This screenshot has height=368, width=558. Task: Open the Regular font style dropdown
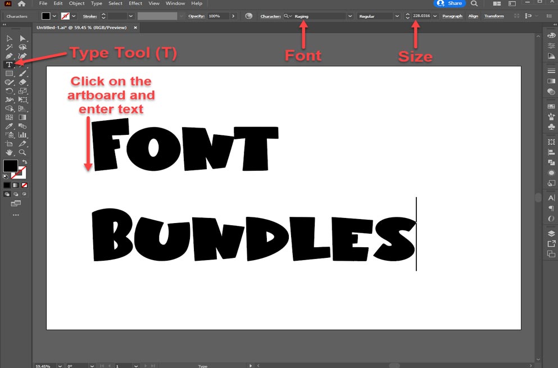coord(397,16)
